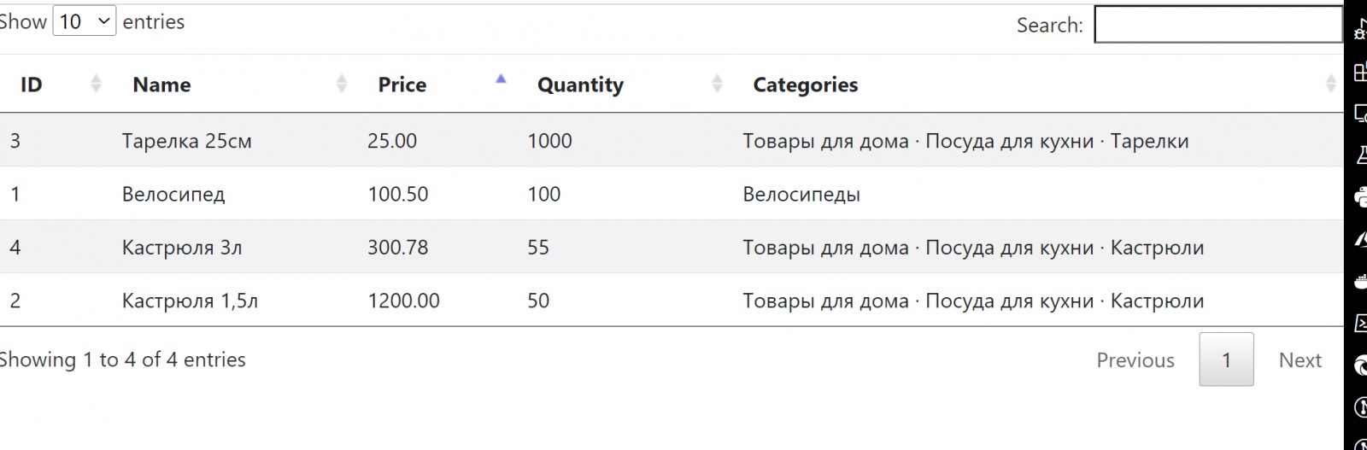Sort table by the Categories column arrows
Screen dimensions: 1367x450
pos(1330,84)
